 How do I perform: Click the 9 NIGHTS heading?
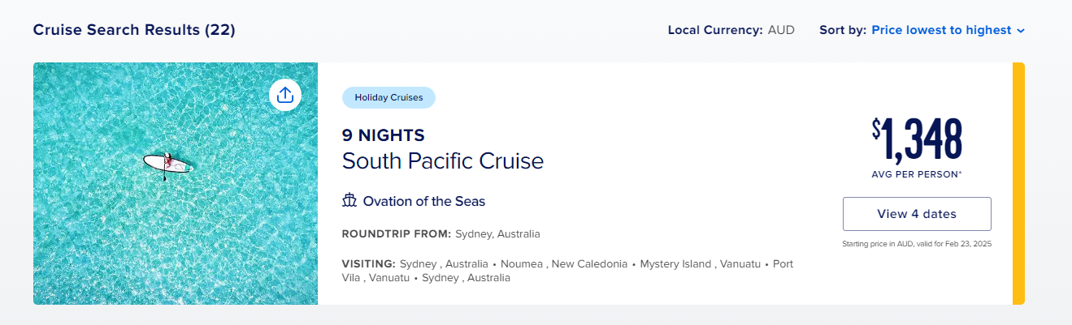pos(384,135)
